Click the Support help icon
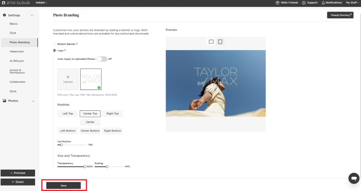361x191 pixels. pyautogui.click(x=304, y=3)
